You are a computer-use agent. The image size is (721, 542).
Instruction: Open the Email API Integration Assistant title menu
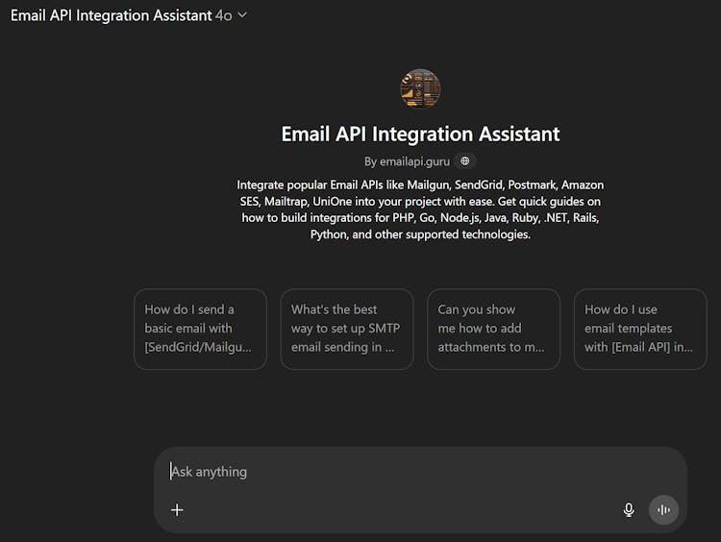pos(111,15)
